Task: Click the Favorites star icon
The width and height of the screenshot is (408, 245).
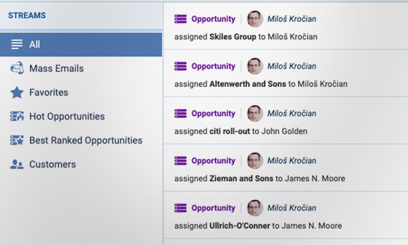Action: click(x=17, y=93)
